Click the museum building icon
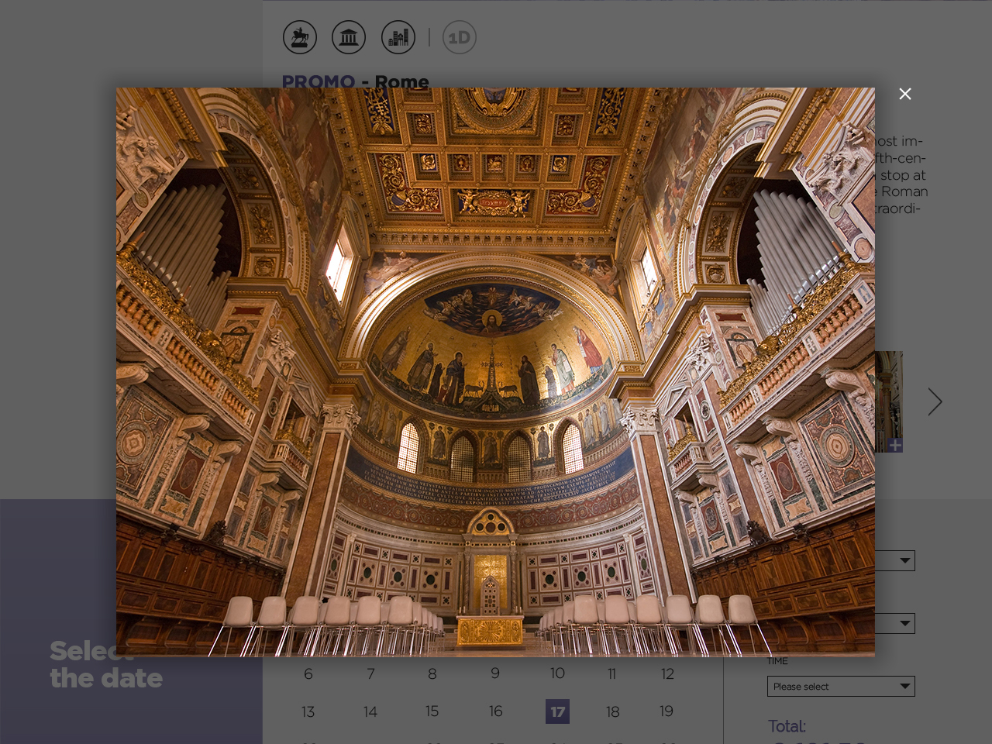This screenshot has width=992, height=744. click(x=349, y=37)
